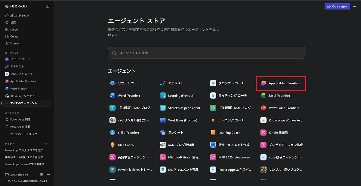Viewport: 361px width, 186px height.
Task: Click the Create agent button
Action: [x=337, y=6]
